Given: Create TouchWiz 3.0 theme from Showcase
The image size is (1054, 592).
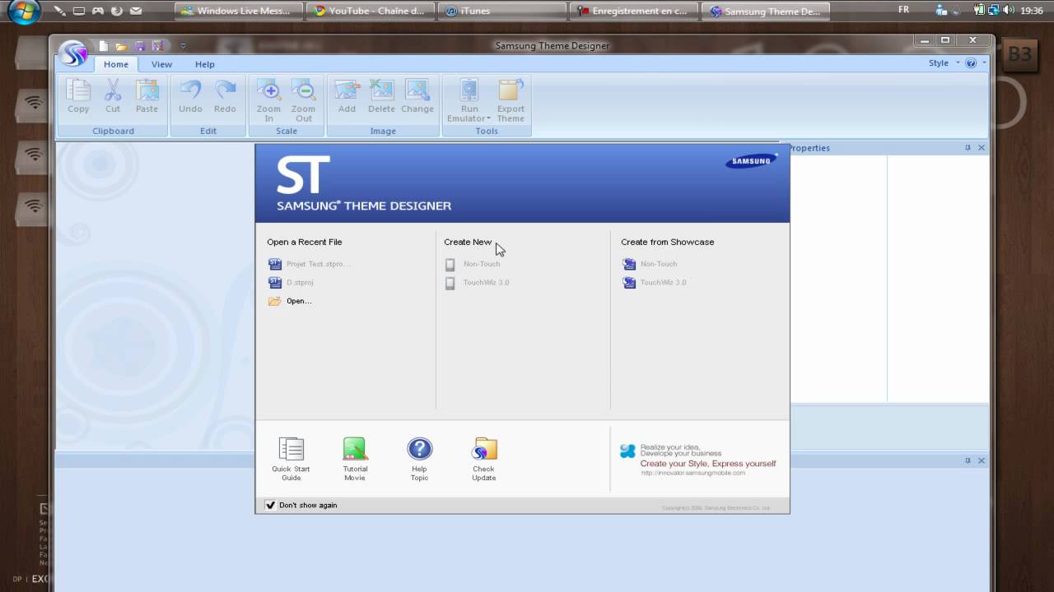Looking at the screenshot, I should tap(655, 282).
